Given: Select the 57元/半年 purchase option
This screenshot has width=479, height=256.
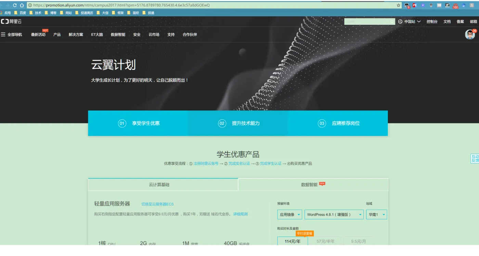Looking at the screenshot, I should 326,241.
